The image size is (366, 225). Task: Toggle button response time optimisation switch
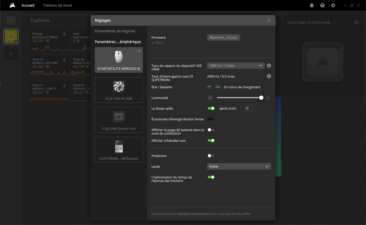point(211,177)
